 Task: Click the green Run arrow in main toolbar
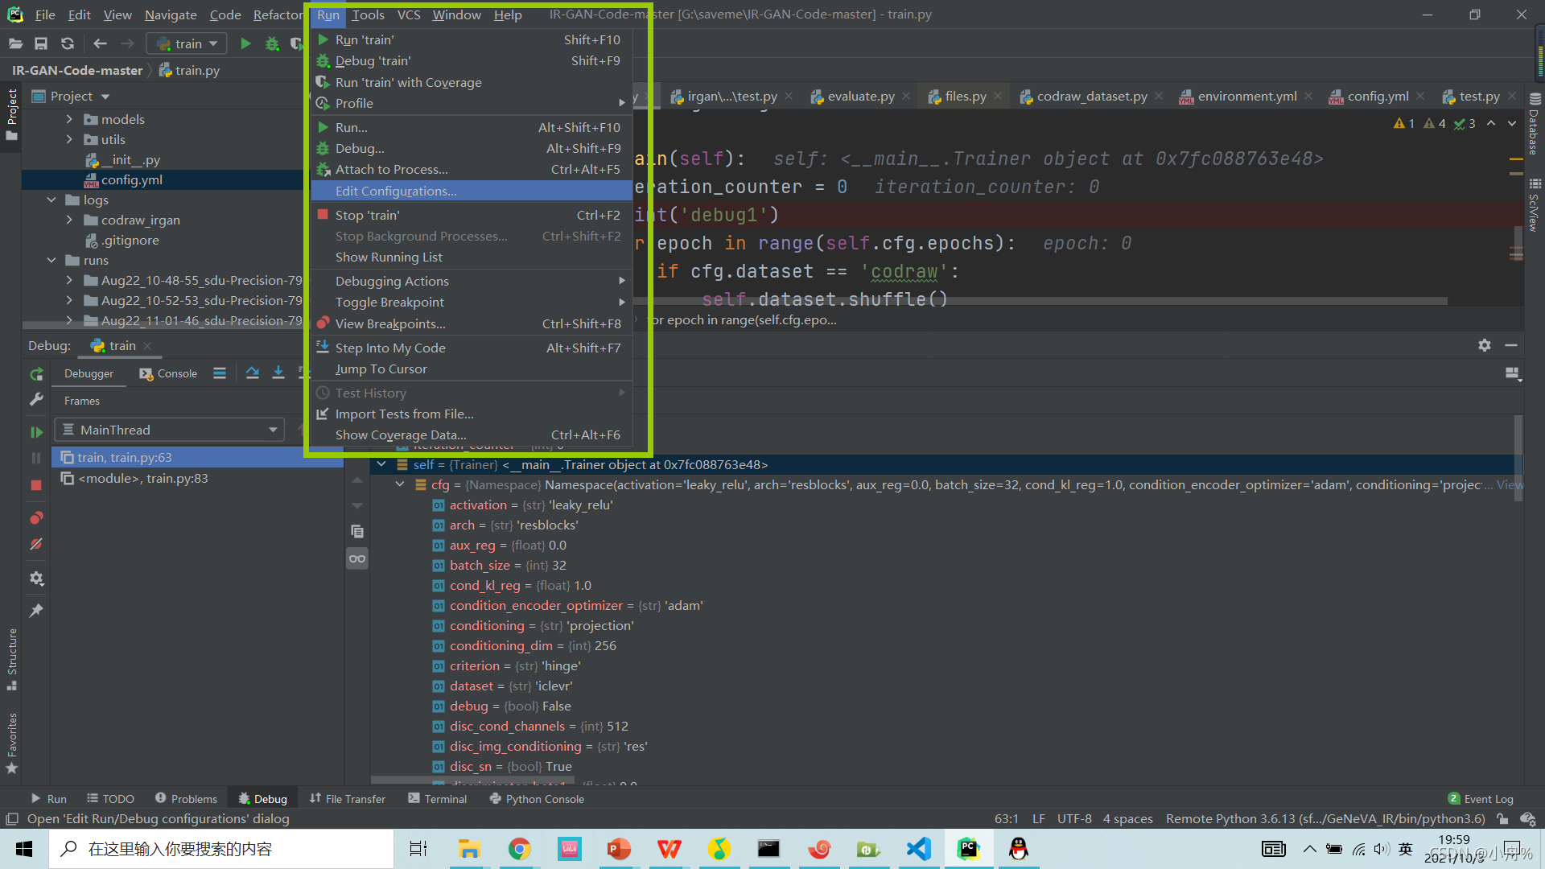(x=245, y=43)
